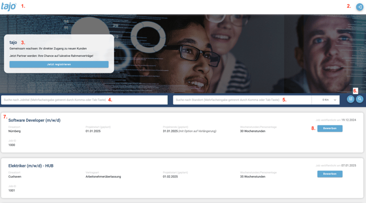Focus the job title search field
Image resolution: width=366 pixels, height=203 pixels.
click(84, 100)
